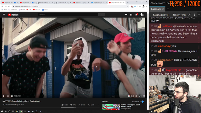Reload the YouTube page
This screenshot has height=113, width=201.
9,6
